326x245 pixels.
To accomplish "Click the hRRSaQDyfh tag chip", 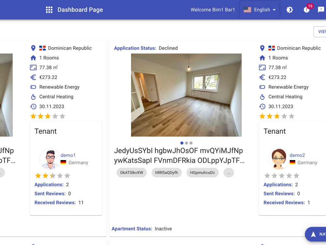I will [x=167, y=172].
